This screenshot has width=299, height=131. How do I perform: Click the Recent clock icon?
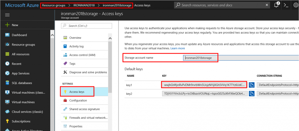tap(7, 64)
